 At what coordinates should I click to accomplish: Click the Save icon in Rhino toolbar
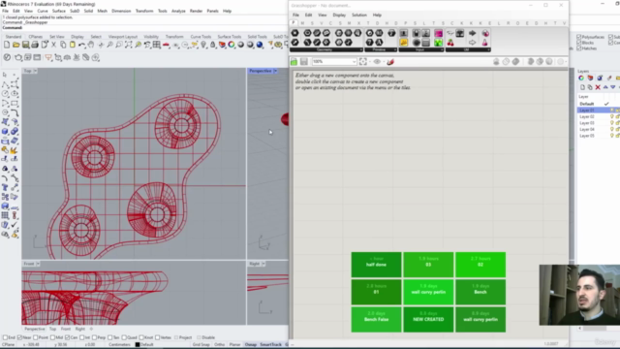[26, 45]
